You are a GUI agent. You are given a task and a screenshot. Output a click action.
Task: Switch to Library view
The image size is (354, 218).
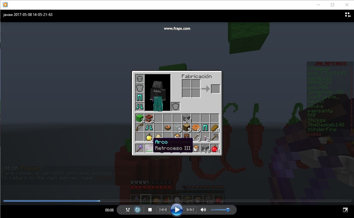[x=348, y=15]
